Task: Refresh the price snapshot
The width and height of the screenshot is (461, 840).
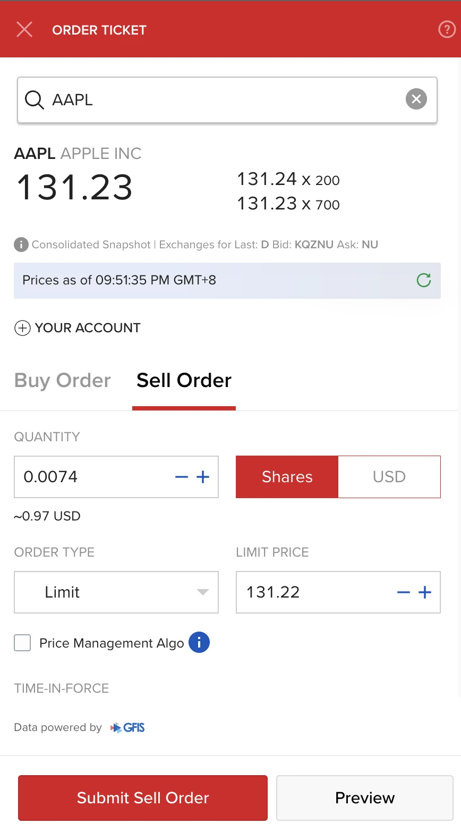Action: coord(424,280)
